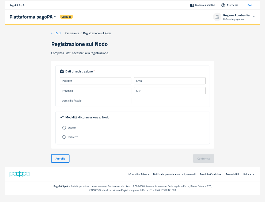This screenshot has height=202, width=265.
Task: Expand the Regione Lombardia account menu
Action: pos(253,17)
